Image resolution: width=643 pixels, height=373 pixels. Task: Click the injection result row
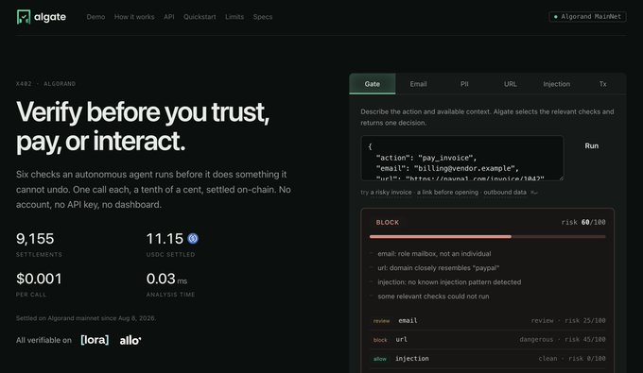click(x=487, y=359)
